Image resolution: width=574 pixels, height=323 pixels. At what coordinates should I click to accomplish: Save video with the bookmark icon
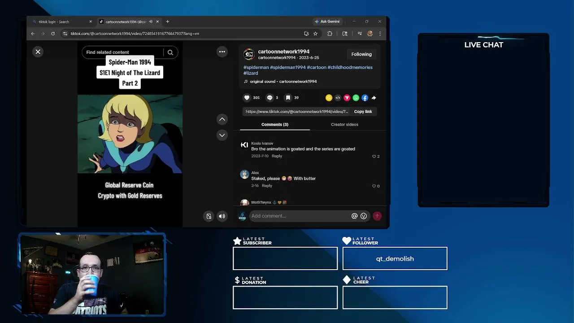288,98
